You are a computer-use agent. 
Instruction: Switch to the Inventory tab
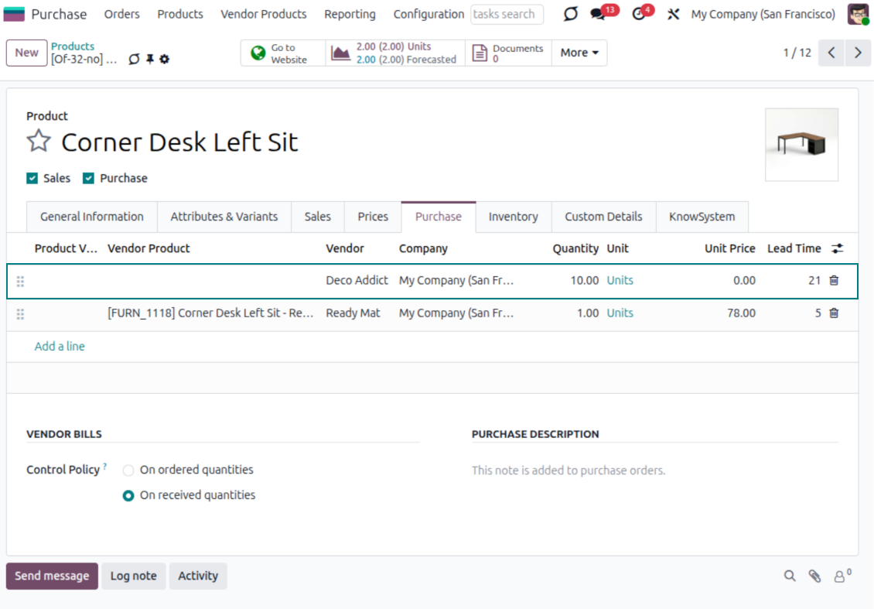click(513, 217)
